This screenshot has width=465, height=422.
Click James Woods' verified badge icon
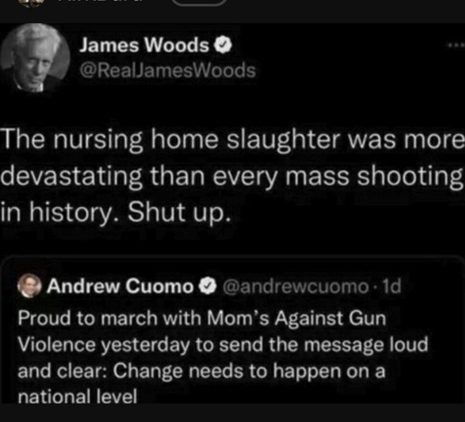pos(223,45)
